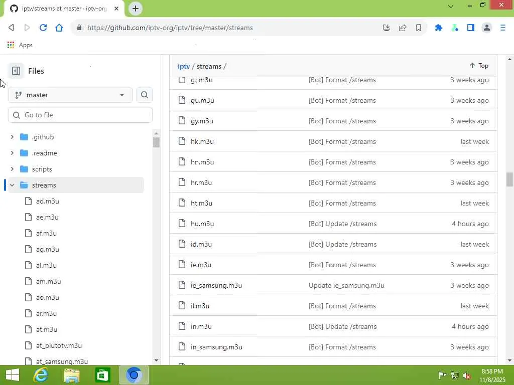Image resolution: width=514 pixels, height=385 pixels.
Task: Expand the .github folder
Action: (12, 137)
